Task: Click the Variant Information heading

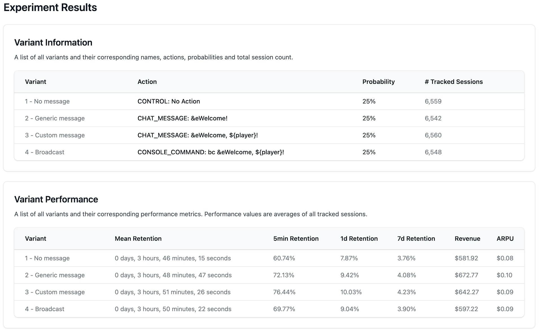Action: click(x=53, y=42)
